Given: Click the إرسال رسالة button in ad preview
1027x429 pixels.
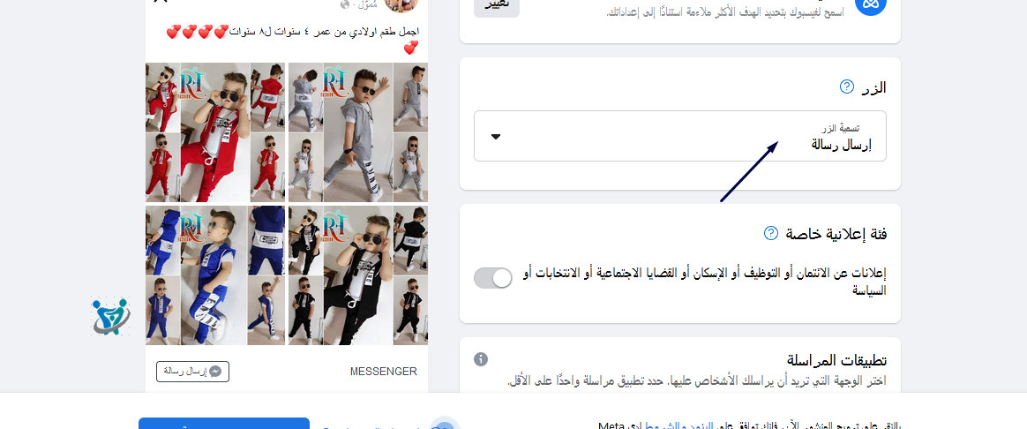Looking at the screenshot, I should 192,372.
